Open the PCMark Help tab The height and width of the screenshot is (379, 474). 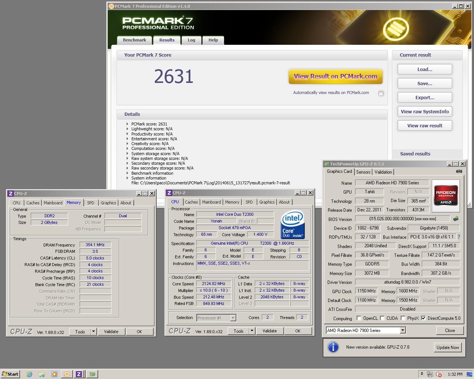coord(213,40)
